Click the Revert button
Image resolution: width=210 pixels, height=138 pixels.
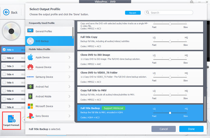[x=133, y=13]
